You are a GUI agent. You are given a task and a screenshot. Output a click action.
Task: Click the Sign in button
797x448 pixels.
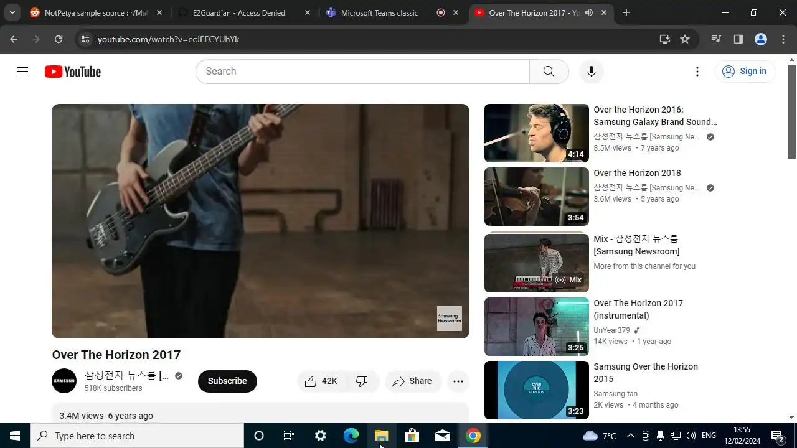[745, 72]
